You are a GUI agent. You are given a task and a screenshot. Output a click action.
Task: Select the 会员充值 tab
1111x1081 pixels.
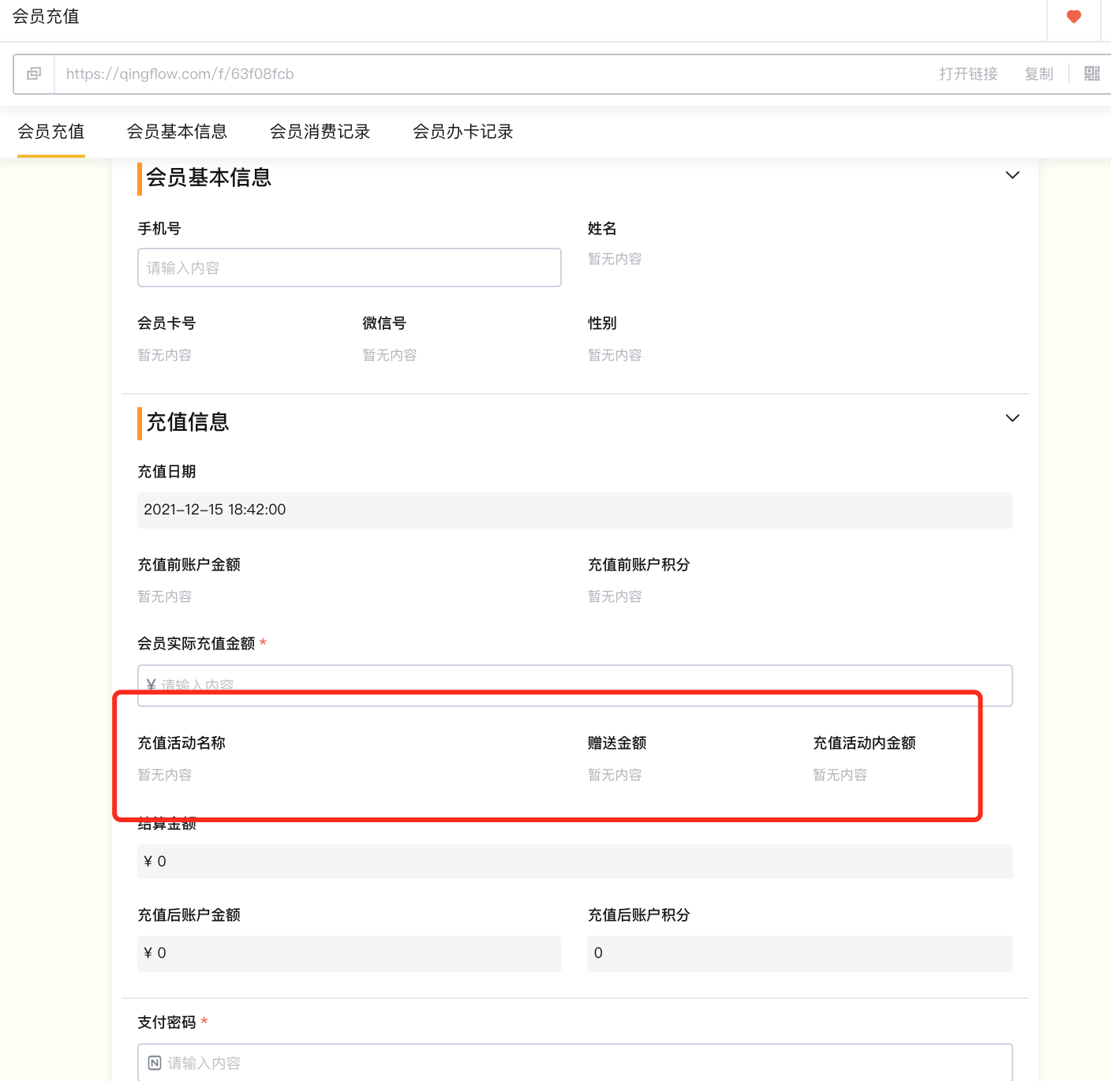coord(50,132)
